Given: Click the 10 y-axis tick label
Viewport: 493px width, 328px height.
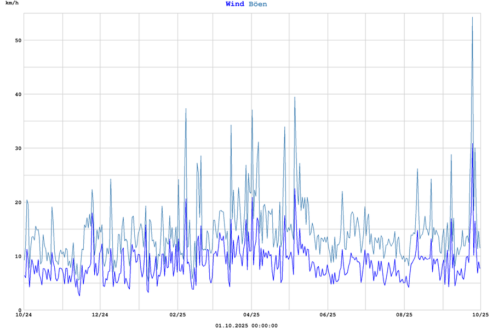Looking at the screenshot, I should tap(17, 256).
